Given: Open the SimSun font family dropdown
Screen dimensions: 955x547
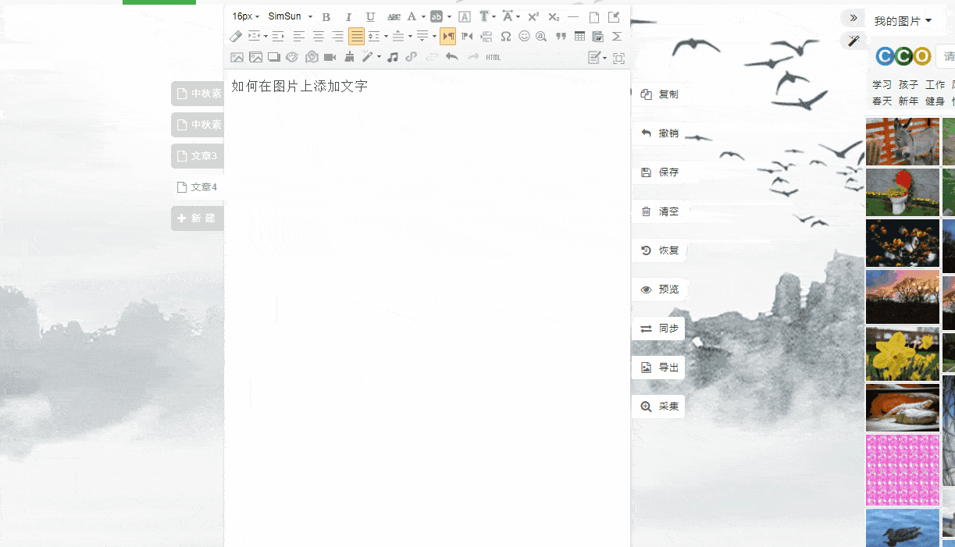Looking at the screenshot, I should (290, 16).
